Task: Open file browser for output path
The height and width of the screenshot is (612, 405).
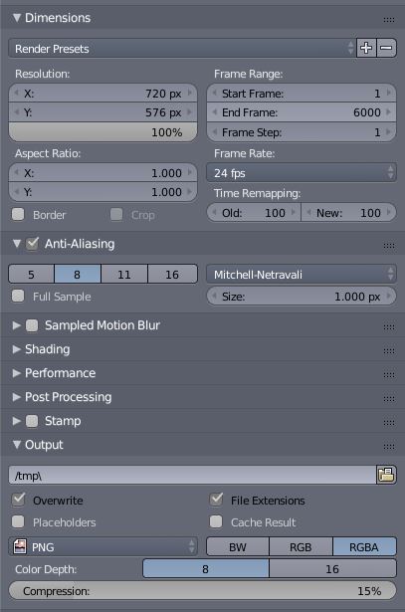Action: click(386, 475)
